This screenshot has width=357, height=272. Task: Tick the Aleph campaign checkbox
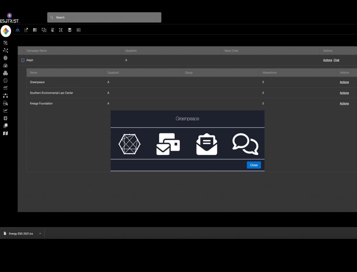coord(23,60)
